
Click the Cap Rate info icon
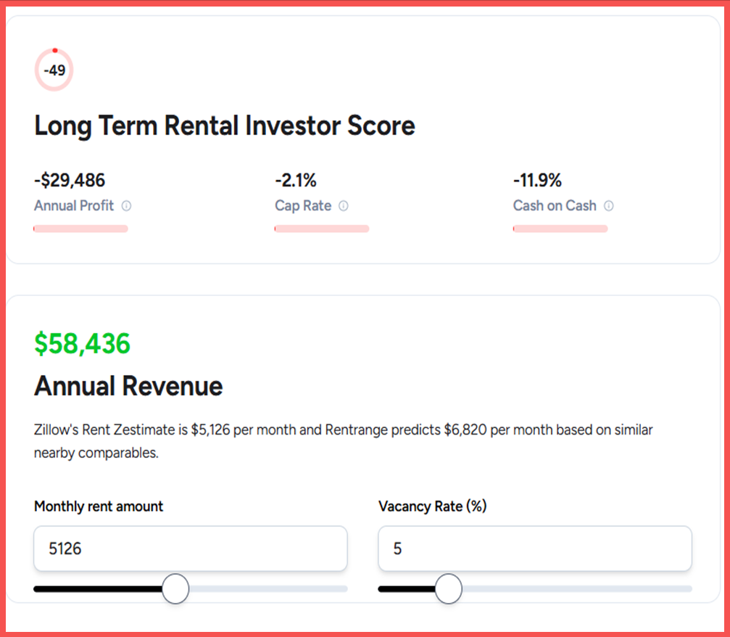point(343,205)
